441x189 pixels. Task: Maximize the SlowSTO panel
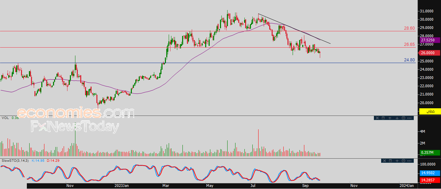390,161
